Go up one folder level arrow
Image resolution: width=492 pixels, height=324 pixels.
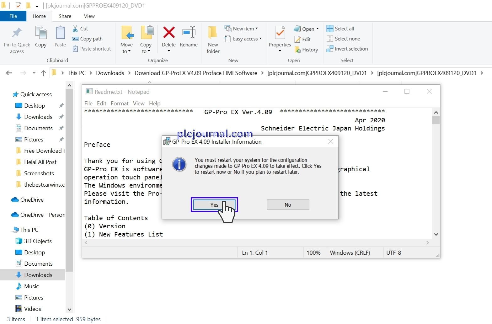coord(44,73)
